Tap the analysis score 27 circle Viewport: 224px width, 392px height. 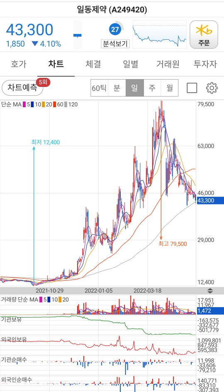[x=115, y=30]
